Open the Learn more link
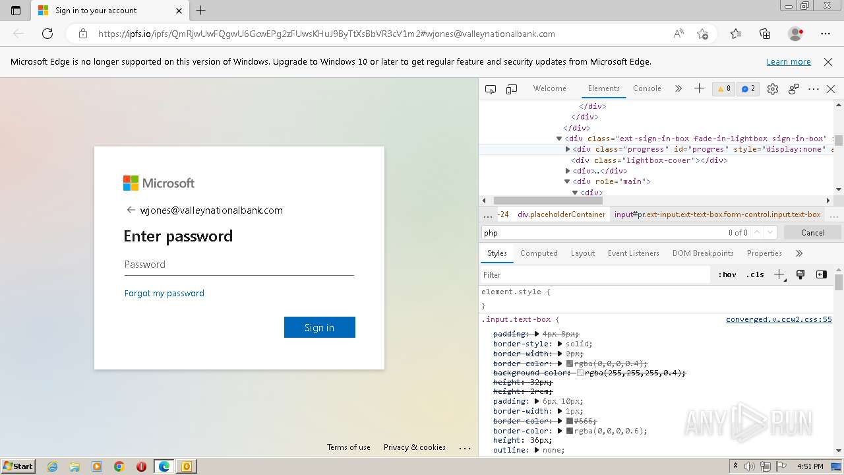Image resolution: width=844 pixels, height=475 pixels. (789, 61)
